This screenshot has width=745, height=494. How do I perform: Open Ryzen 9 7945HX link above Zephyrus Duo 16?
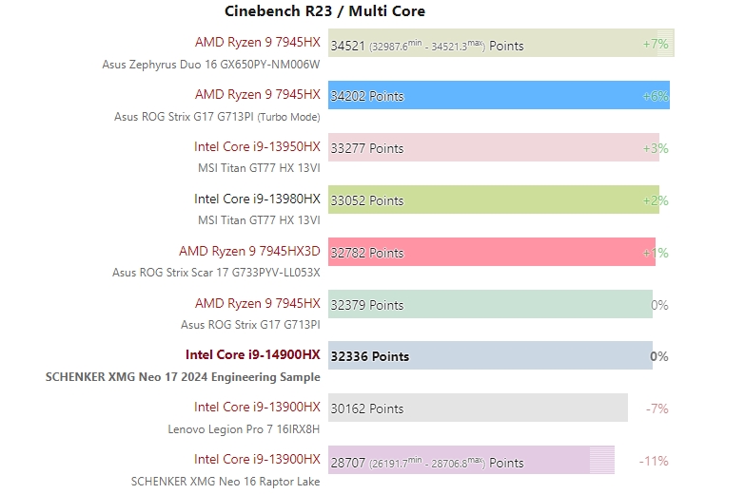257,42
